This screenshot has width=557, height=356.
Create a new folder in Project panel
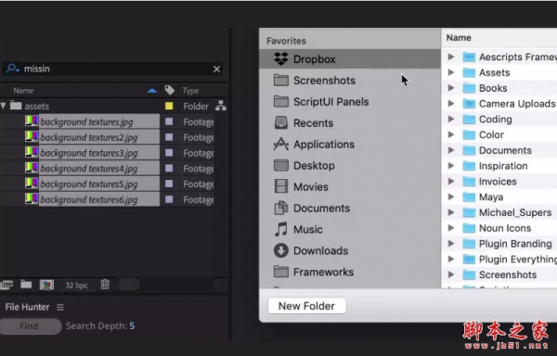(26, 285)
